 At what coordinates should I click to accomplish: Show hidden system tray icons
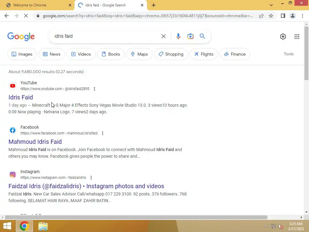266,226
